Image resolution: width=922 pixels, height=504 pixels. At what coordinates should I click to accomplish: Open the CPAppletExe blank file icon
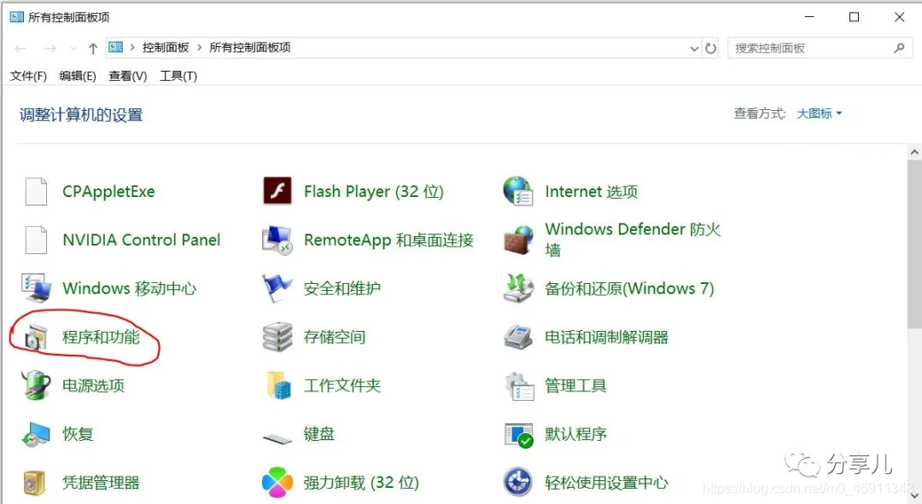click(36, 192)
